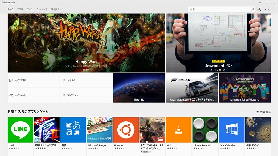The image size is (278, 156).
Task: Switch to the アプリ tab
Action: (x=20, y=9)
